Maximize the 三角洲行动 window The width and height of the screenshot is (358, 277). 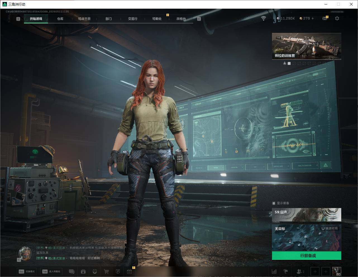point(338,4)
